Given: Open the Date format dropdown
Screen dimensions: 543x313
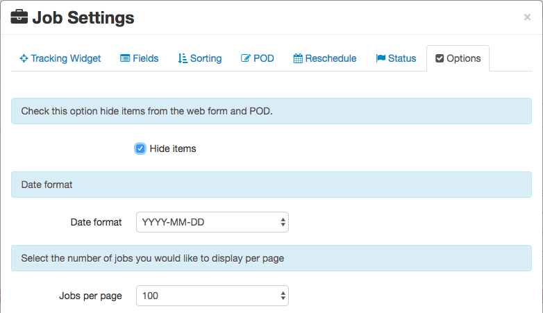Looking at the screenshot, I should click(212, 222).
